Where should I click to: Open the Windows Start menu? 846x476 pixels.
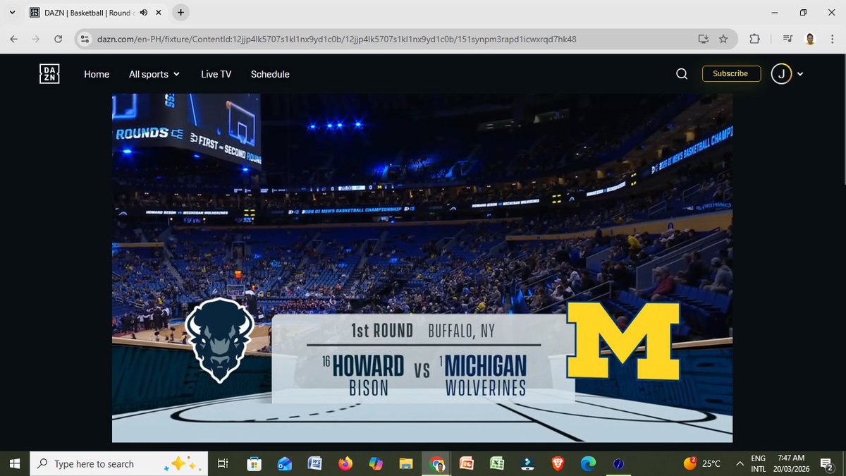tap(14, 463)
